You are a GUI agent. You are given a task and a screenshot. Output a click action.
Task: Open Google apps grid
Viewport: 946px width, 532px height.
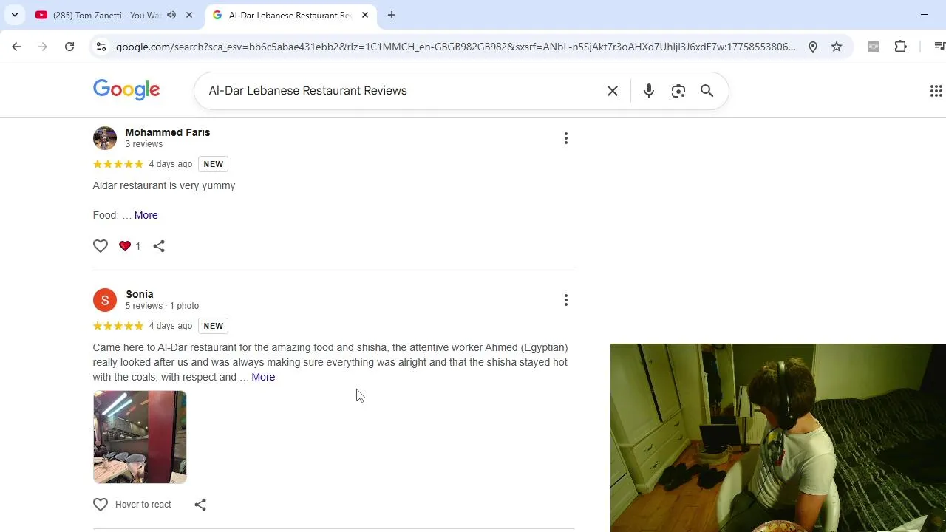point(936,91)
